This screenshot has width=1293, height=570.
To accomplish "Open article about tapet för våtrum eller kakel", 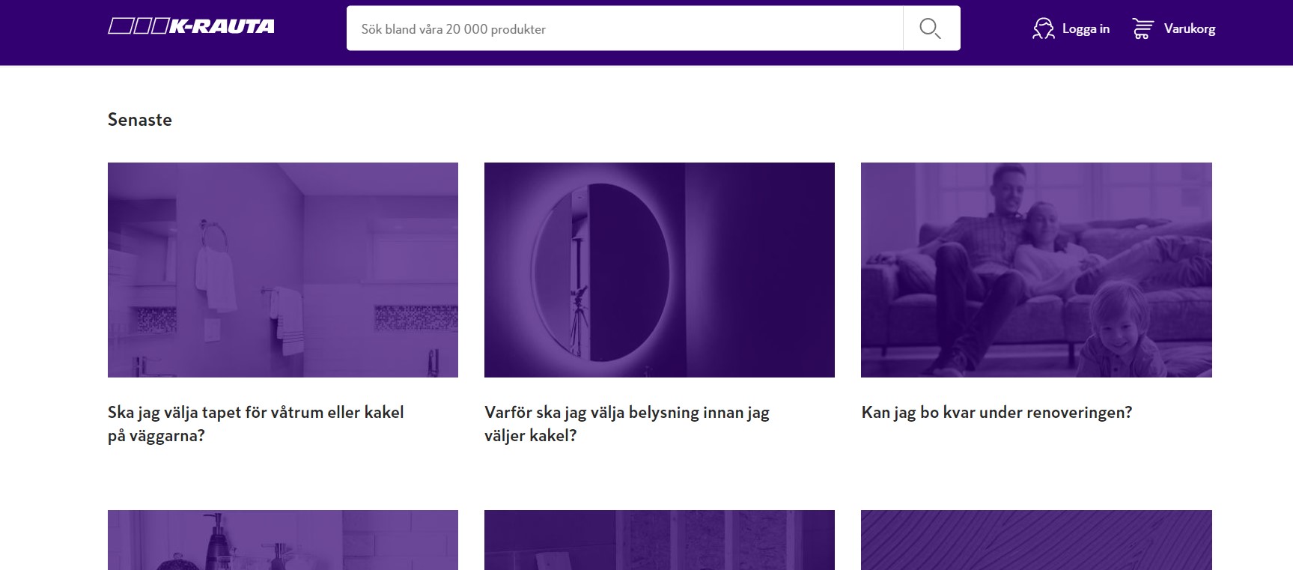I will 256,424.
